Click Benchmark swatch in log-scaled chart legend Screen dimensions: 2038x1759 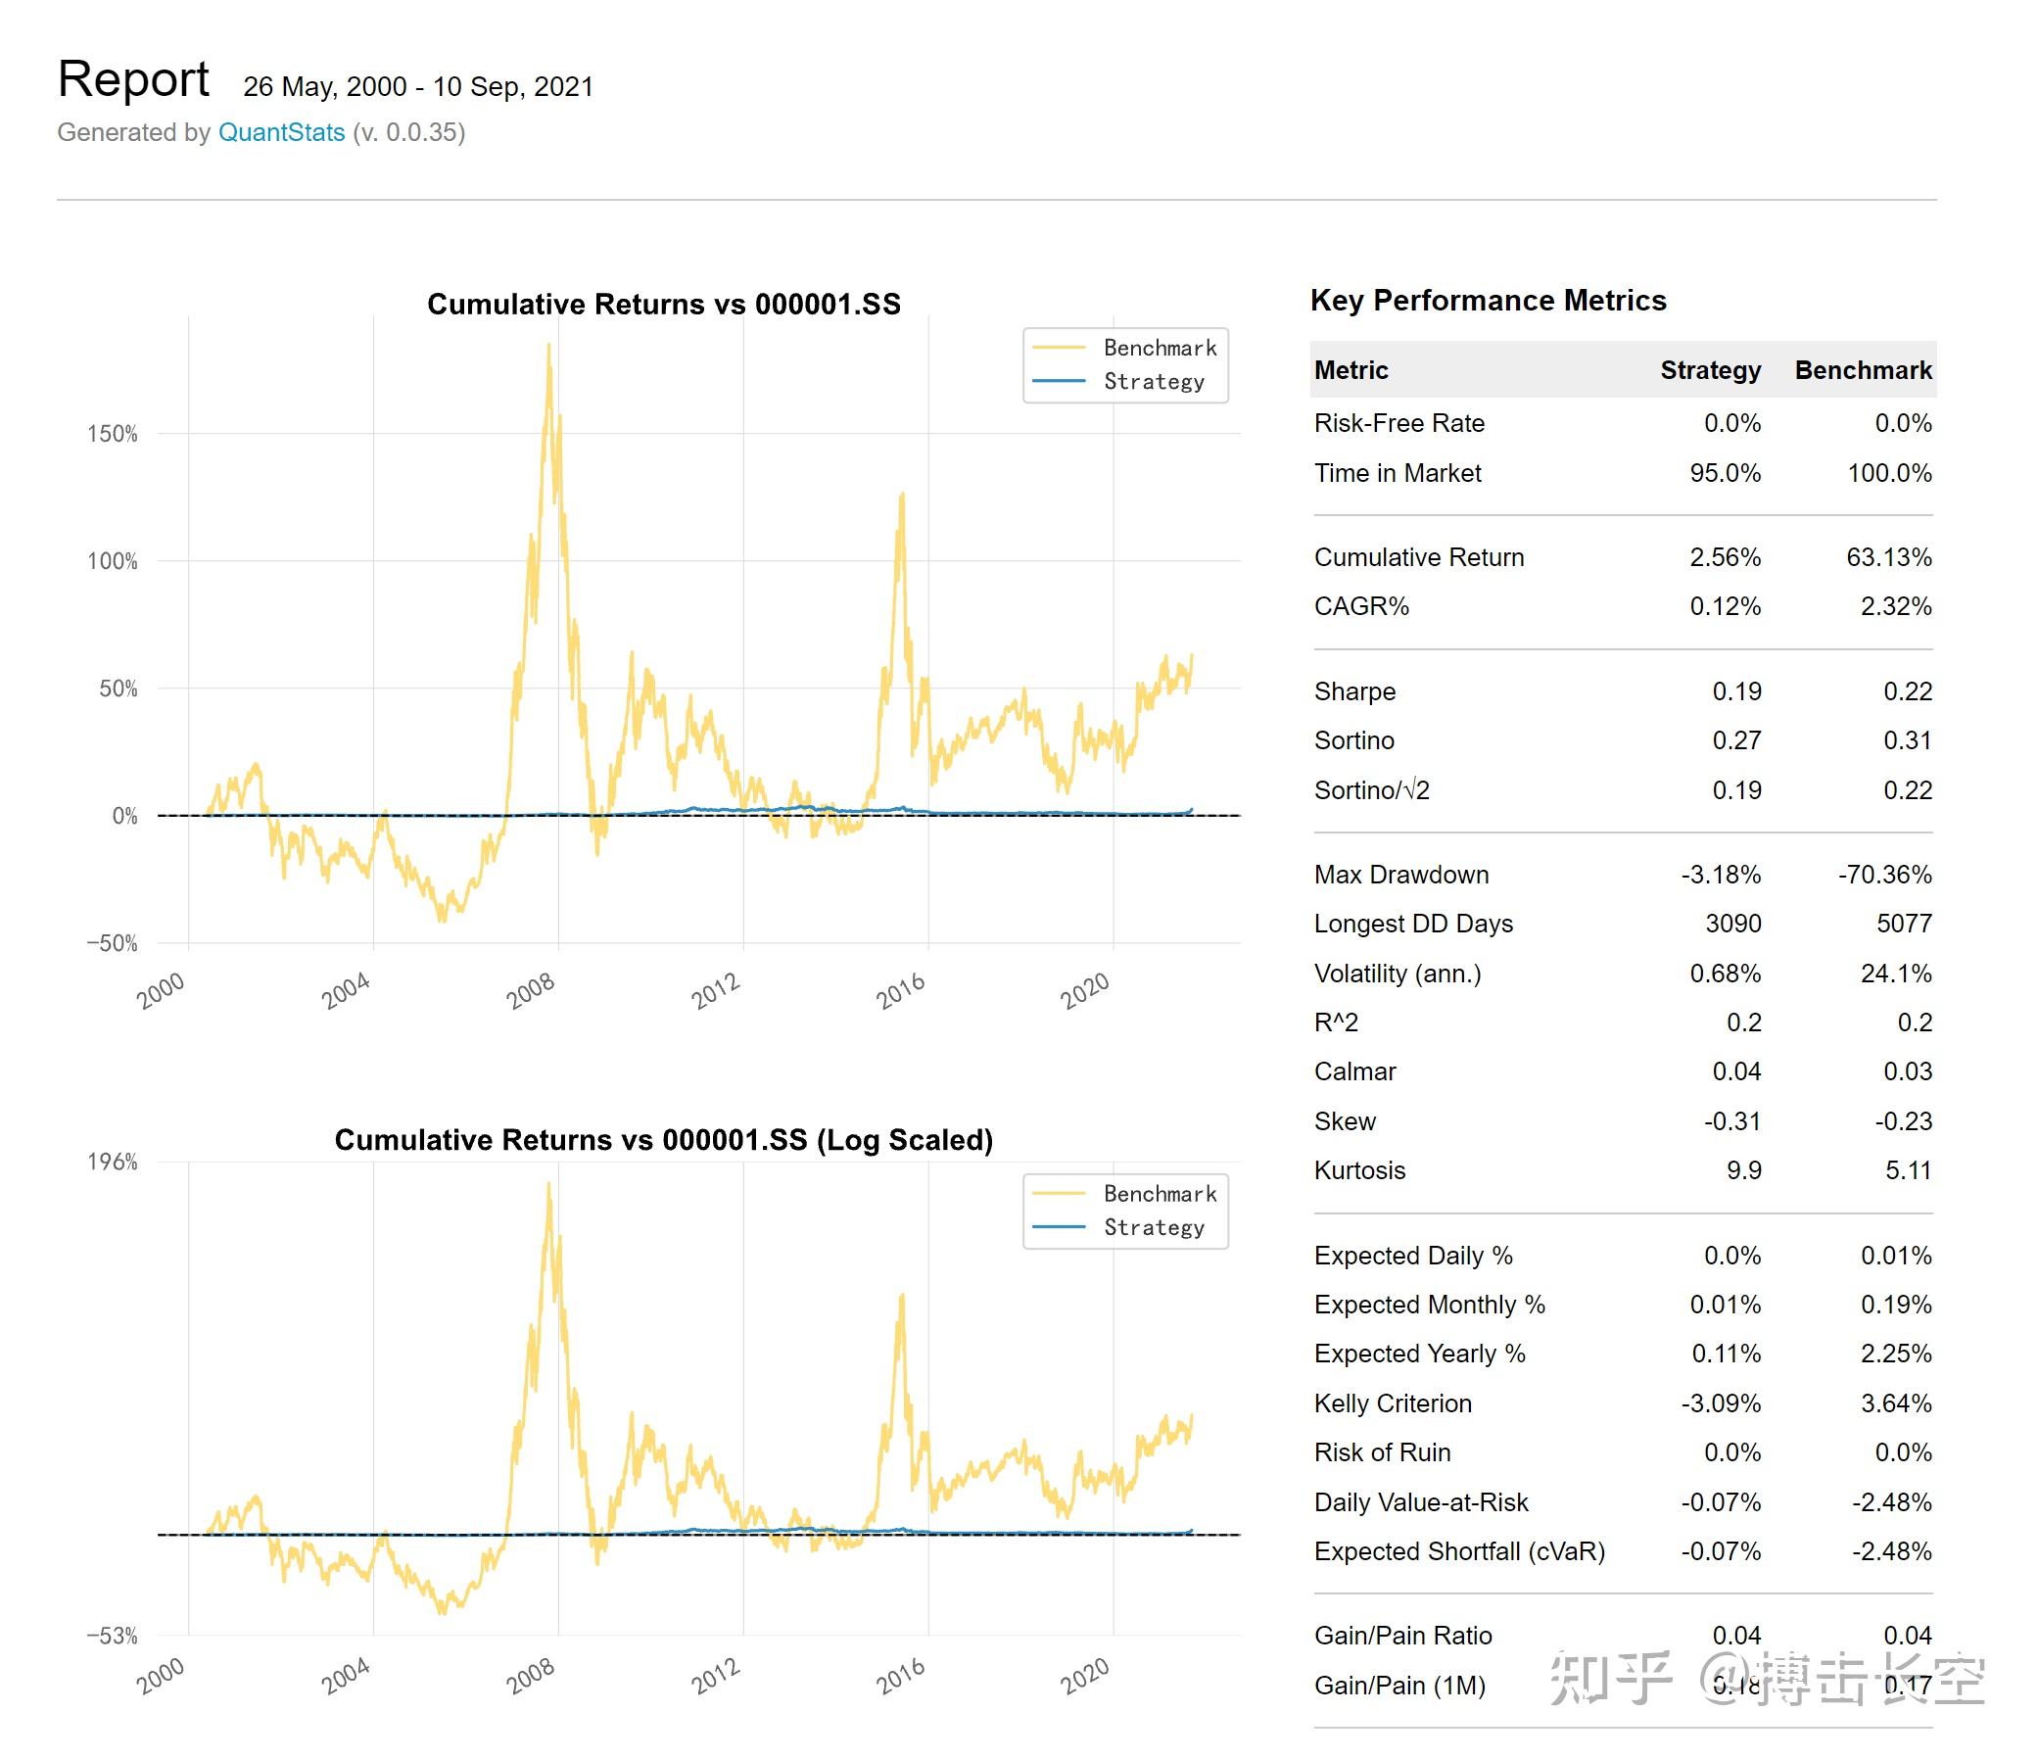click(1059, 1193)
